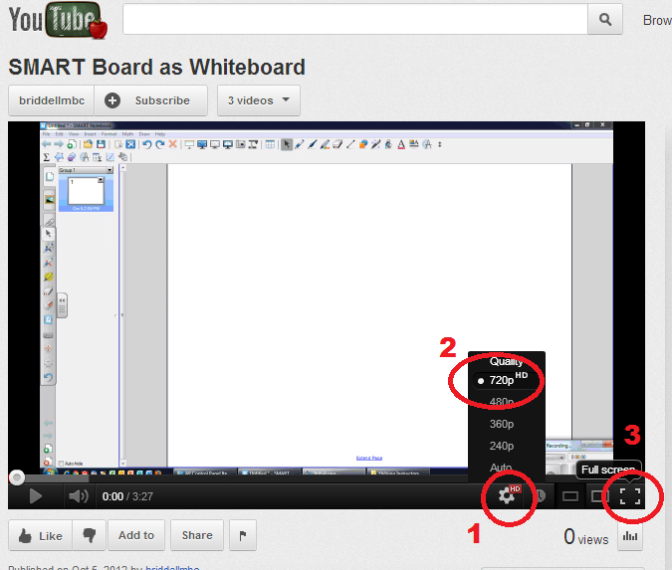Viewport: 672px width, 570px height.
Task: Click the 0 views count text
Action: coord(585,537)
